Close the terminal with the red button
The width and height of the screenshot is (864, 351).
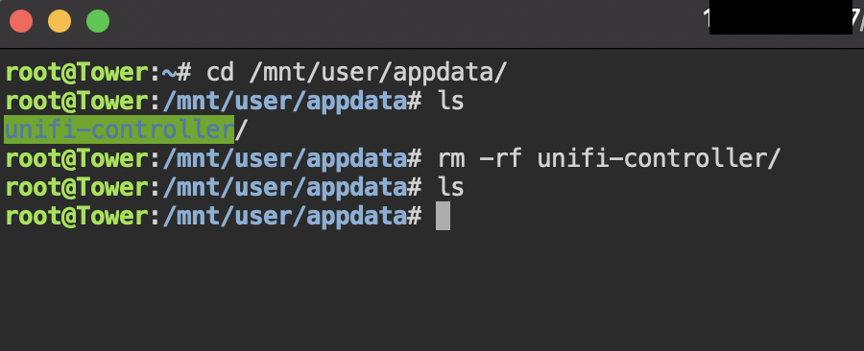click(x=21, y=22)
